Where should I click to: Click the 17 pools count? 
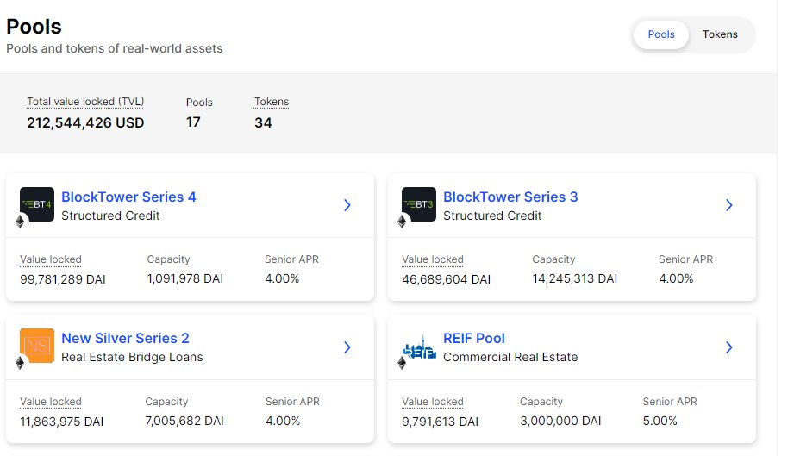point(193,122)
